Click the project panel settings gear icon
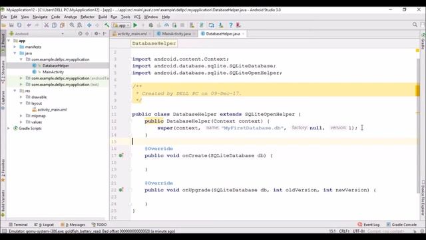Viewport: 426px width, 240px height. coord(96,34)
